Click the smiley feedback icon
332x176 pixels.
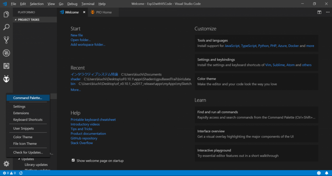pyautogui.click(x=319, y=173)
